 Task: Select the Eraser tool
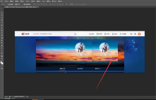click(x=2, y=35)
